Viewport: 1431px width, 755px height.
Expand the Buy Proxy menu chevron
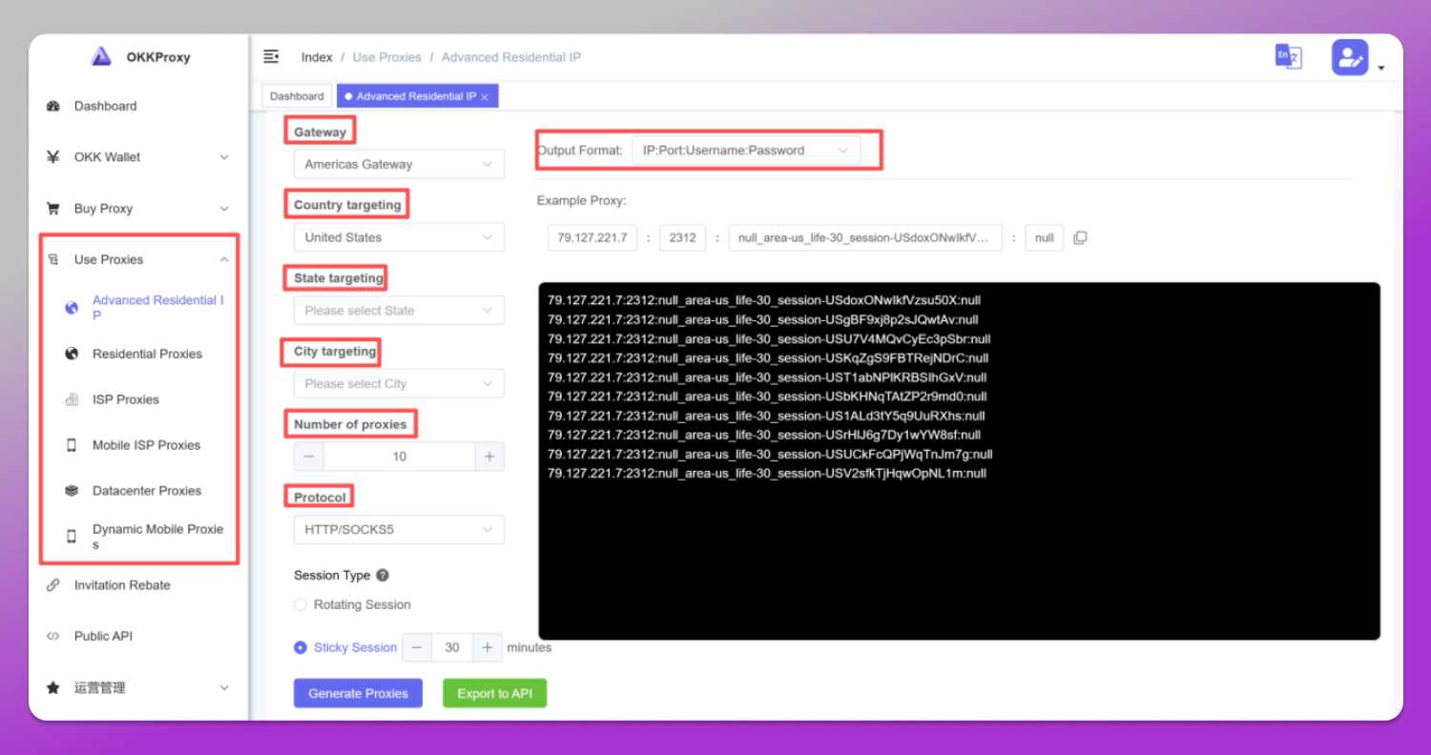(224, 209)
